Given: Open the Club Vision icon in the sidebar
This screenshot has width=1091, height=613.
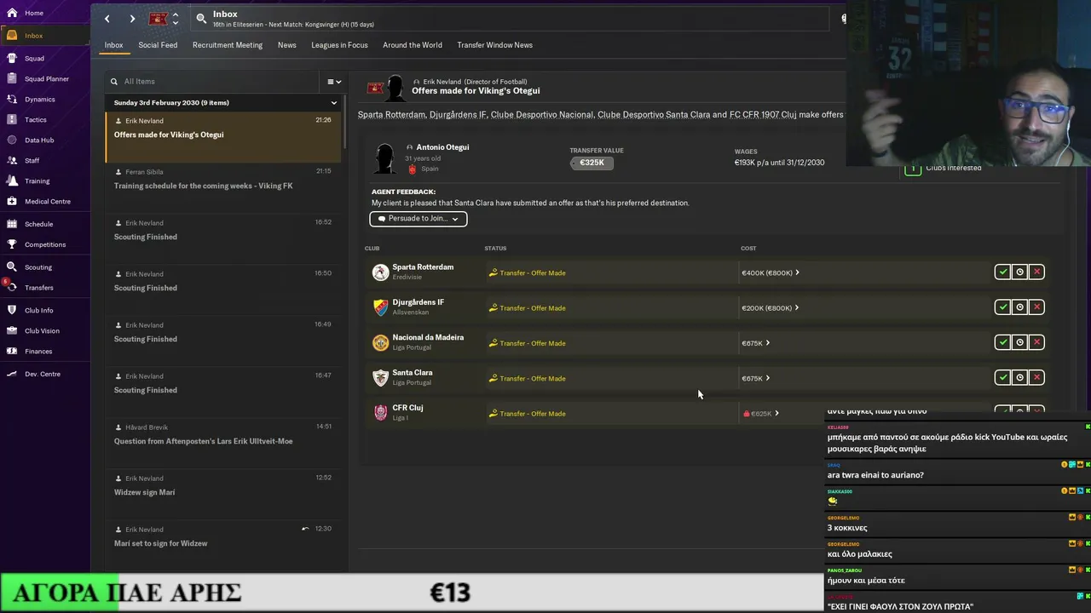Looking at the screenshot, I should pos(12,331).
